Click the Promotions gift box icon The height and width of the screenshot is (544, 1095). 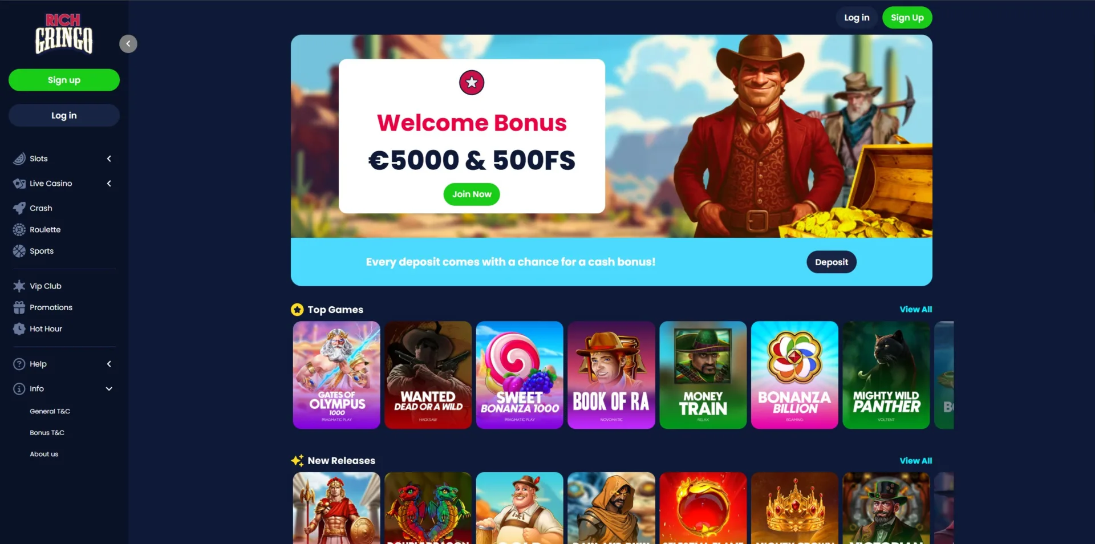pyautogui.click(x=19, y=307)
